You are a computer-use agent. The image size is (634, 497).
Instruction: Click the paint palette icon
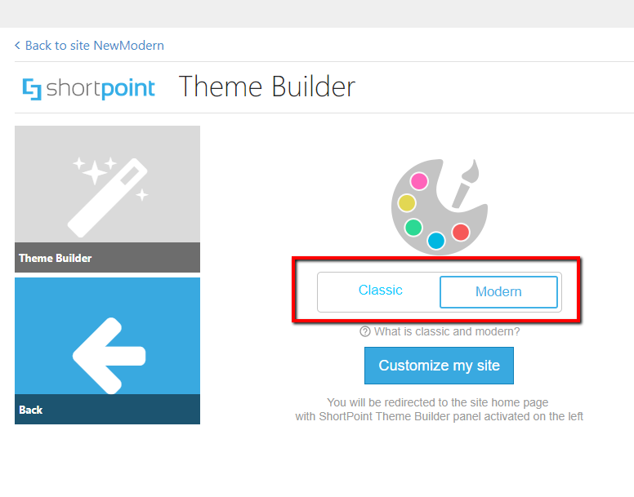[440, 206]
